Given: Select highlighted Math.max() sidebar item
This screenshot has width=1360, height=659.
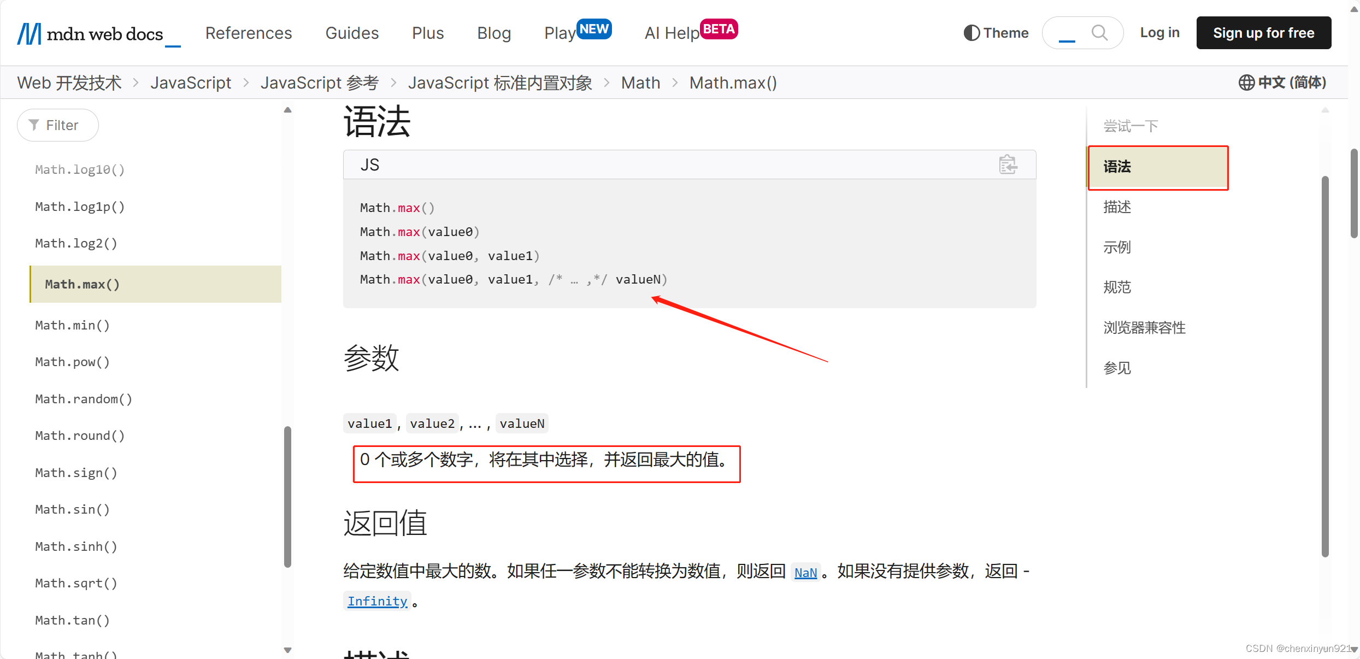Looking at the screenshot, I should [x=156, y=284].
